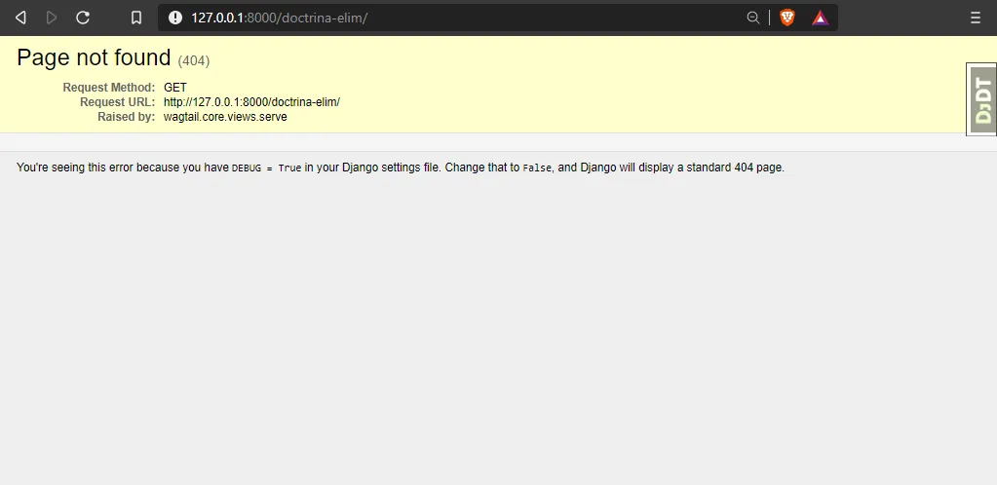Open the browser hamburger menu
Viewport: 997px width, 485px height.
click(976, 18)
